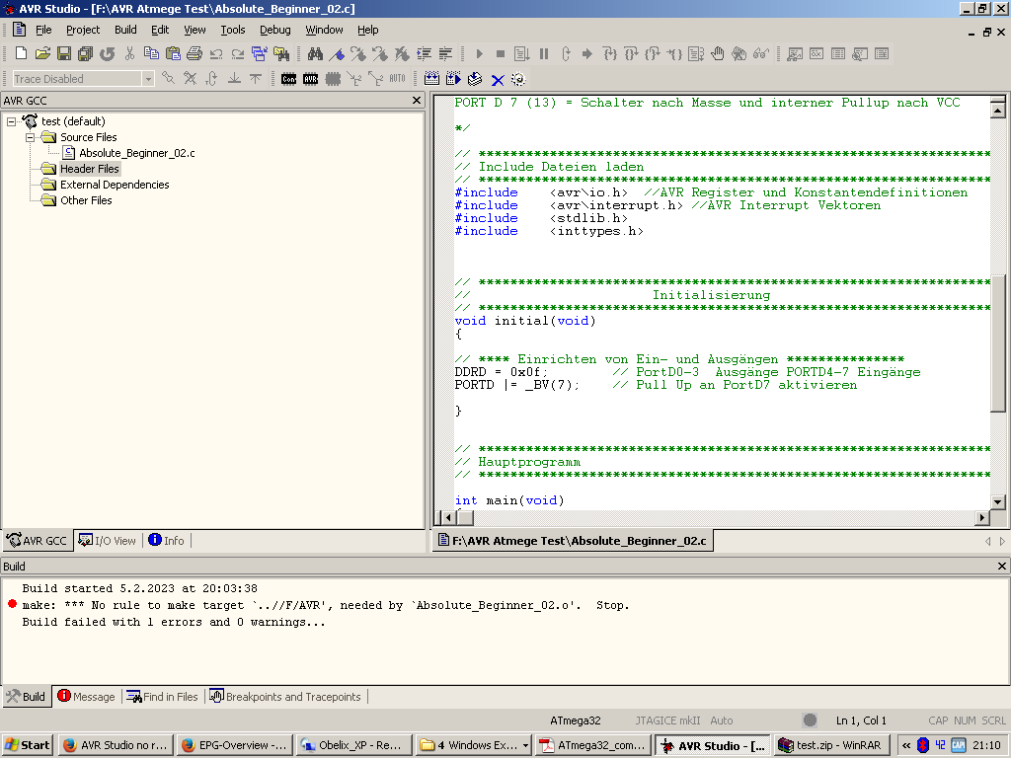The height and width of the screenshot is (758, 1011).
Task: Click the Find in Files toolbar icon
Action: click(281, 53)
